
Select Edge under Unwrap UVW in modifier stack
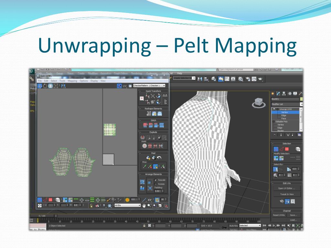click(x=284, y=115)
